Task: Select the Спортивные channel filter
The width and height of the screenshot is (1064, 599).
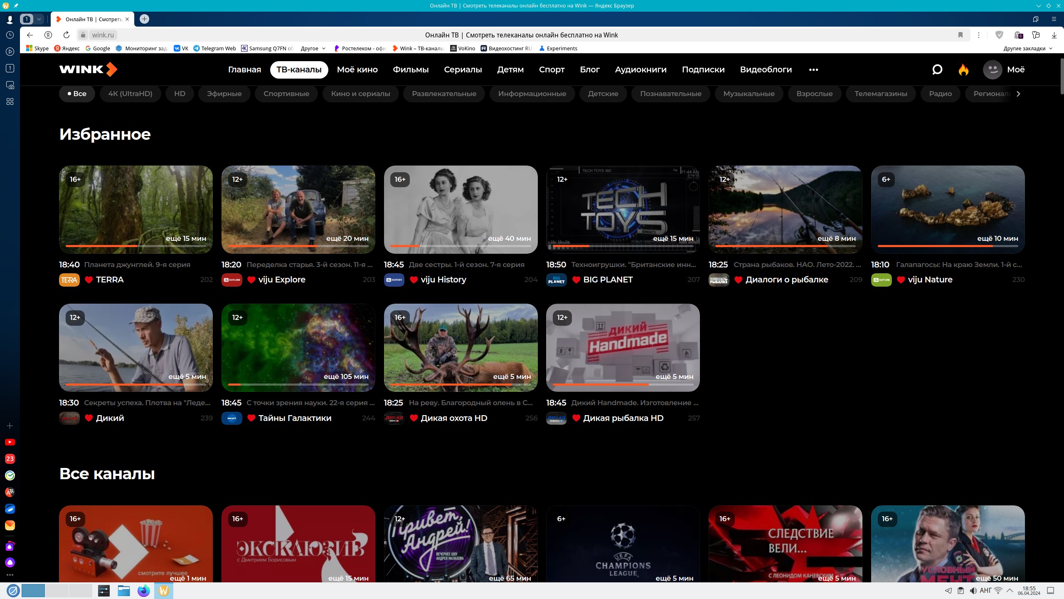Action: click(x=286, y=94)
